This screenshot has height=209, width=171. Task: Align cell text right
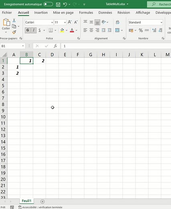[x=97, y=30]
